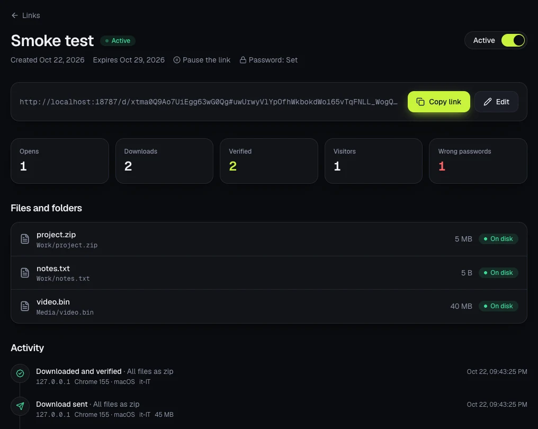Click the pause circle icon
Viewport: 538px width, 429px height.
pos(177,60)
